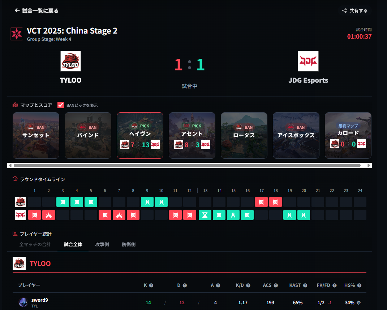
Task: Select TYLOO's round 9 defuse win icon
Action: 147,202
